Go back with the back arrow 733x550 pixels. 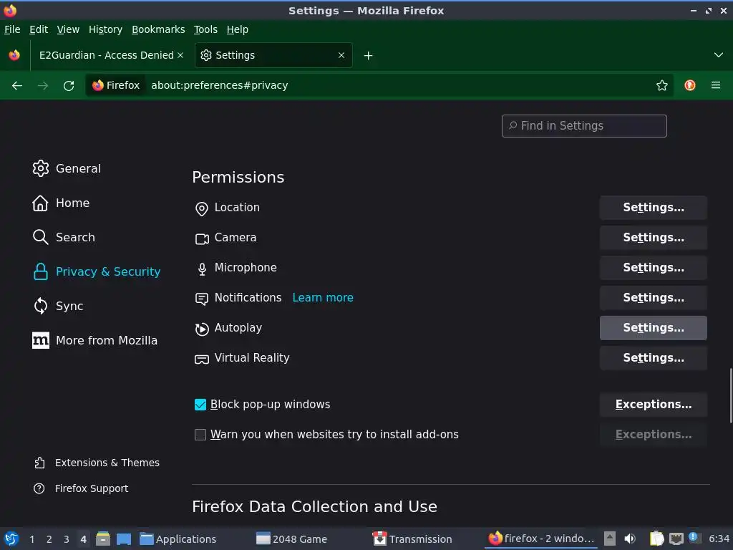click(x=17, y=86)
